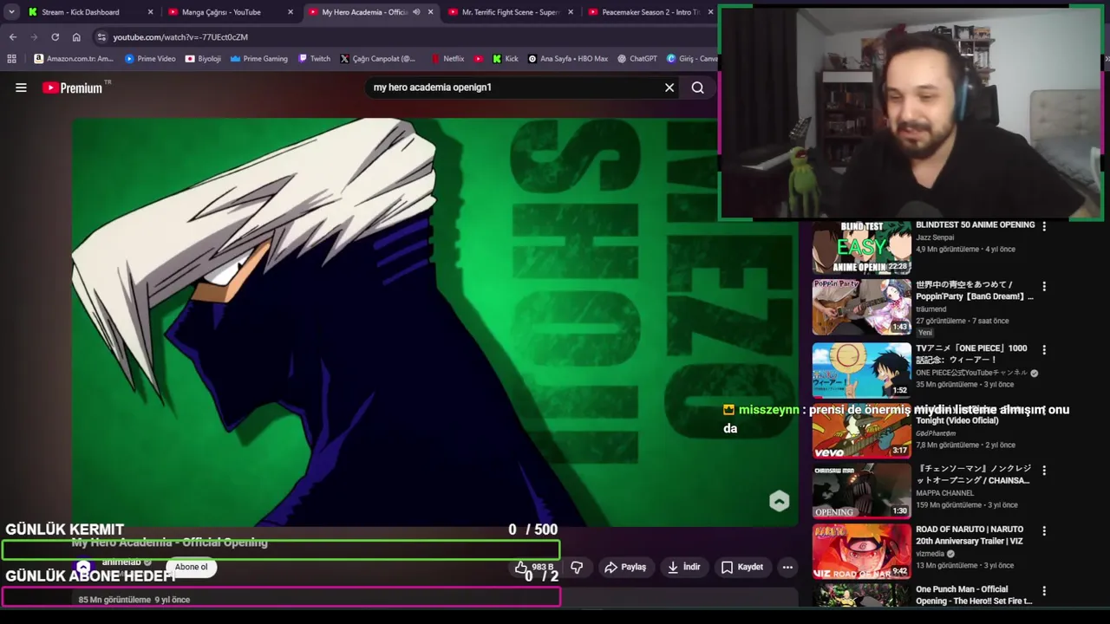1110x624 pixels.
Task: Open the Chainsaw Man opening thumbnail
Action: 861,491
